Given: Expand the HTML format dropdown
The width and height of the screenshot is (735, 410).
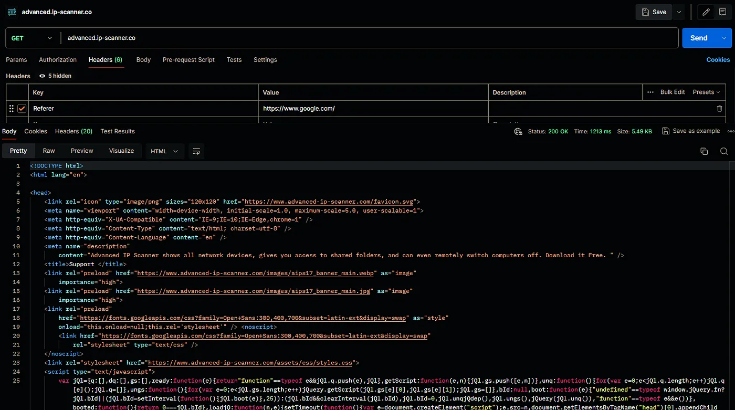Looking at the screenshot, I should point(164,151).
